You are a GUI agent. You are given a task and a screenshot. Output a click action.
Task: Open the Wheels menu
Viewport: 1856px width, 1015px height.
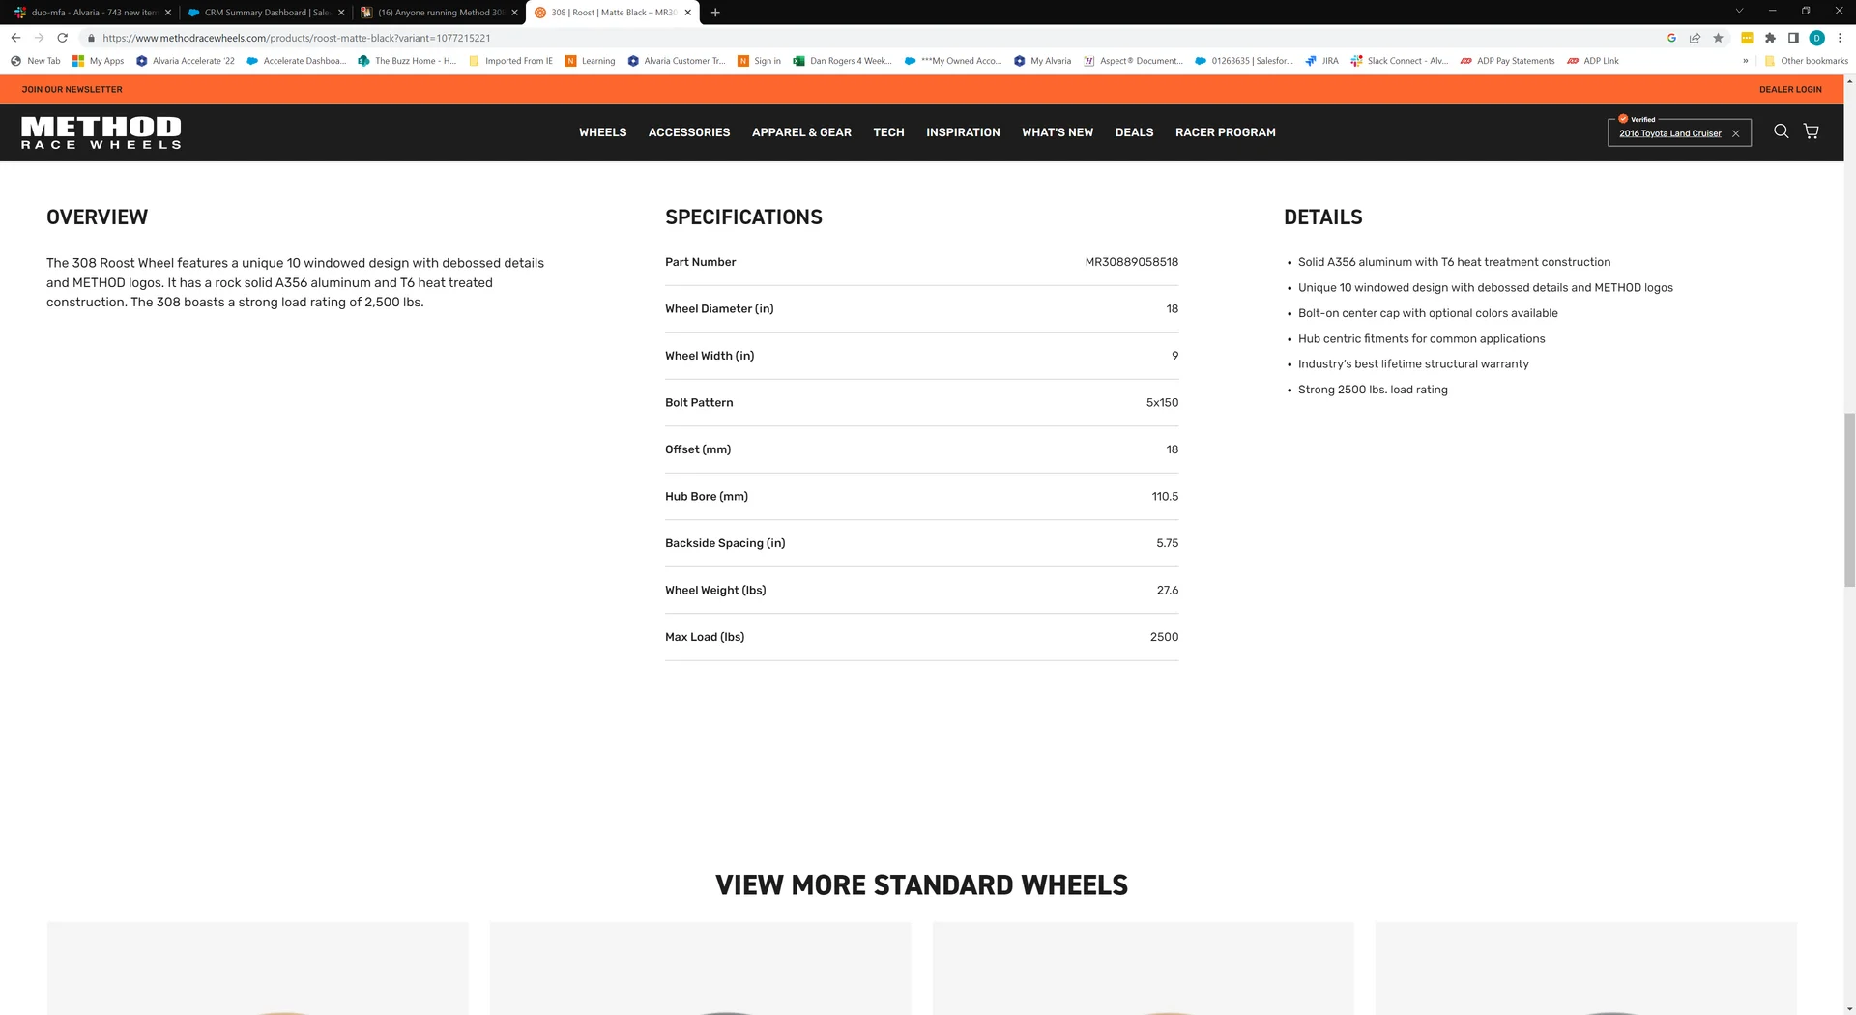pyautogui.click(x=602, y=132)
